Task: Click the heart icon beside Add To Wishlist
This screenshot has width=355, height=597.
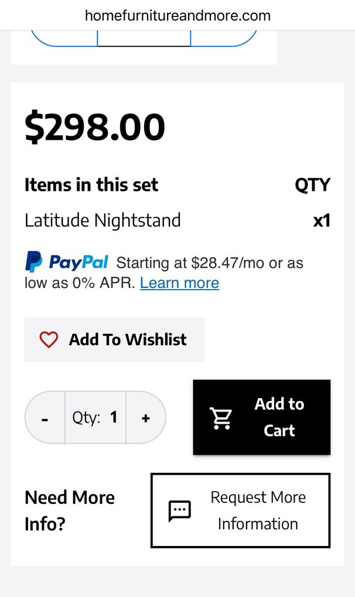Action: point(49,340)
